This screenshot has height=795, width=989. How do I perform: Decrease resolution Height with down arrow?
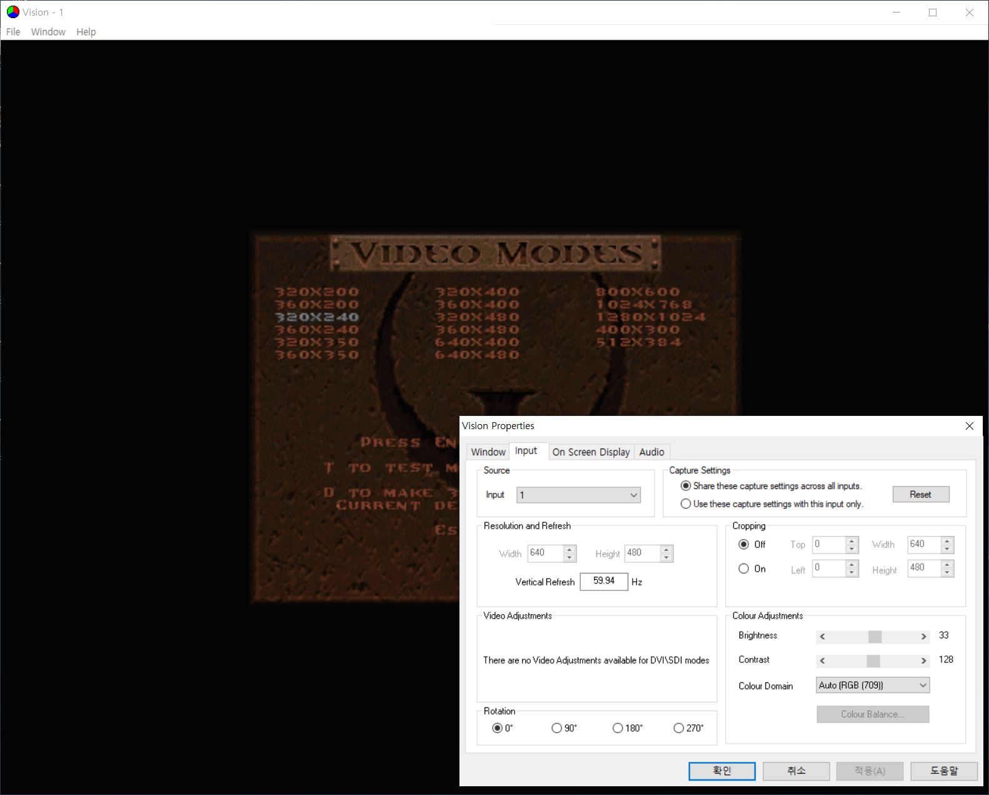click(x=666, y=557)
